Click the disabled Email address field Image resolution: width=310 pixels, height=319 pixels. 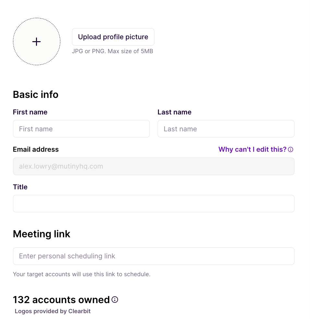pos(153,166)
